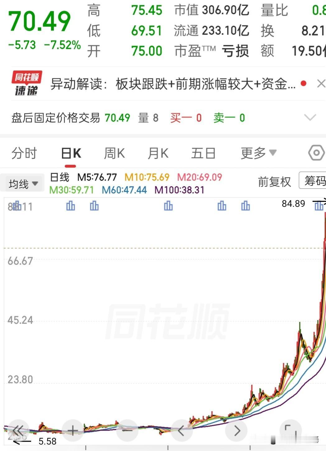Screen dimensions: 326x451
Task: Open 筹码 chip distribution button
Action: click(313, 180)
